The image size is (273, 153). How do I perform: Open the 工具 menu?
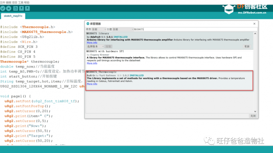(21, 2)
